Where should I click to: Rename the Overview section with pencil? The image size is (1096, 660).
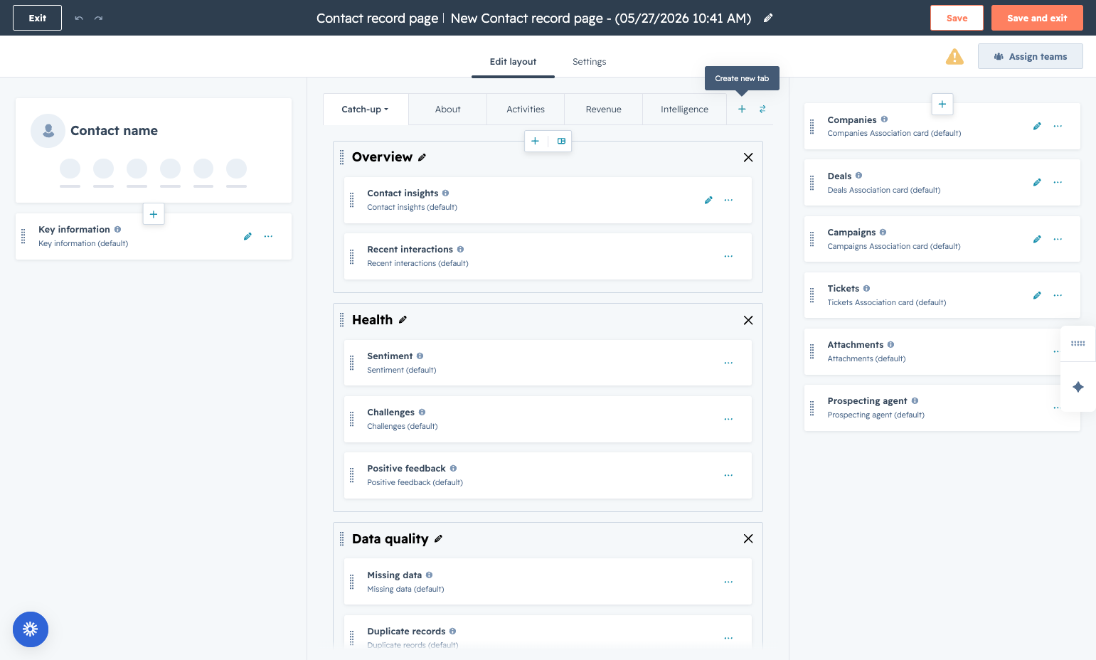[422, 157]
